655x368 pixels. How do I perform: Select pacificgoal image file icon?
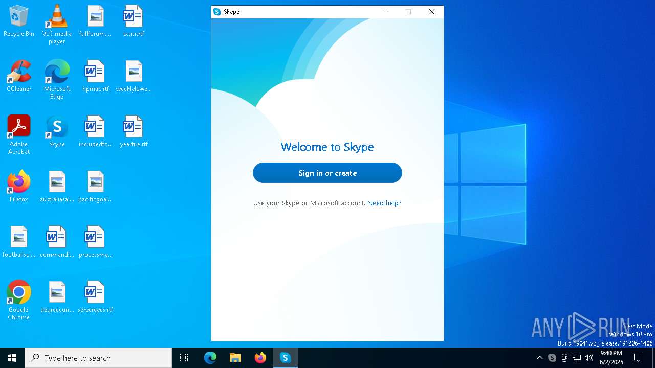tap(95, 187)
